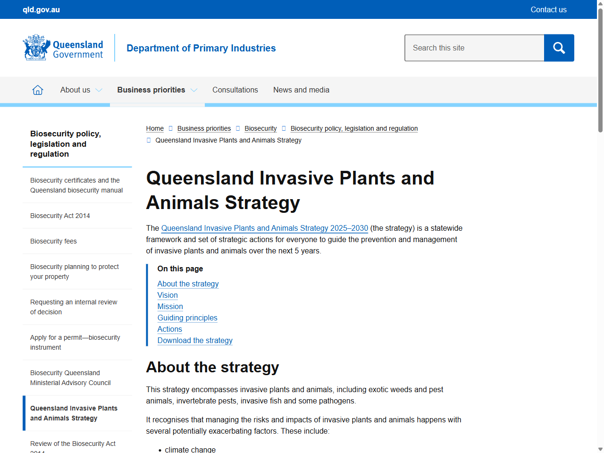Open Biosecurity planning to protect your property

tap(77, 272)
